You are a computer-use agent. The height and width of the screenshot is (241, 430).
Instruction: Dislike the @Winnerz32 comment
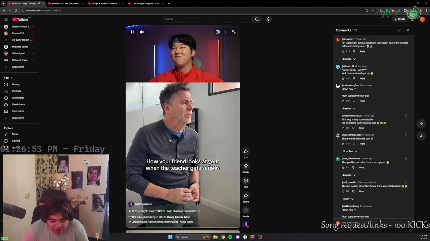point(354,78)
